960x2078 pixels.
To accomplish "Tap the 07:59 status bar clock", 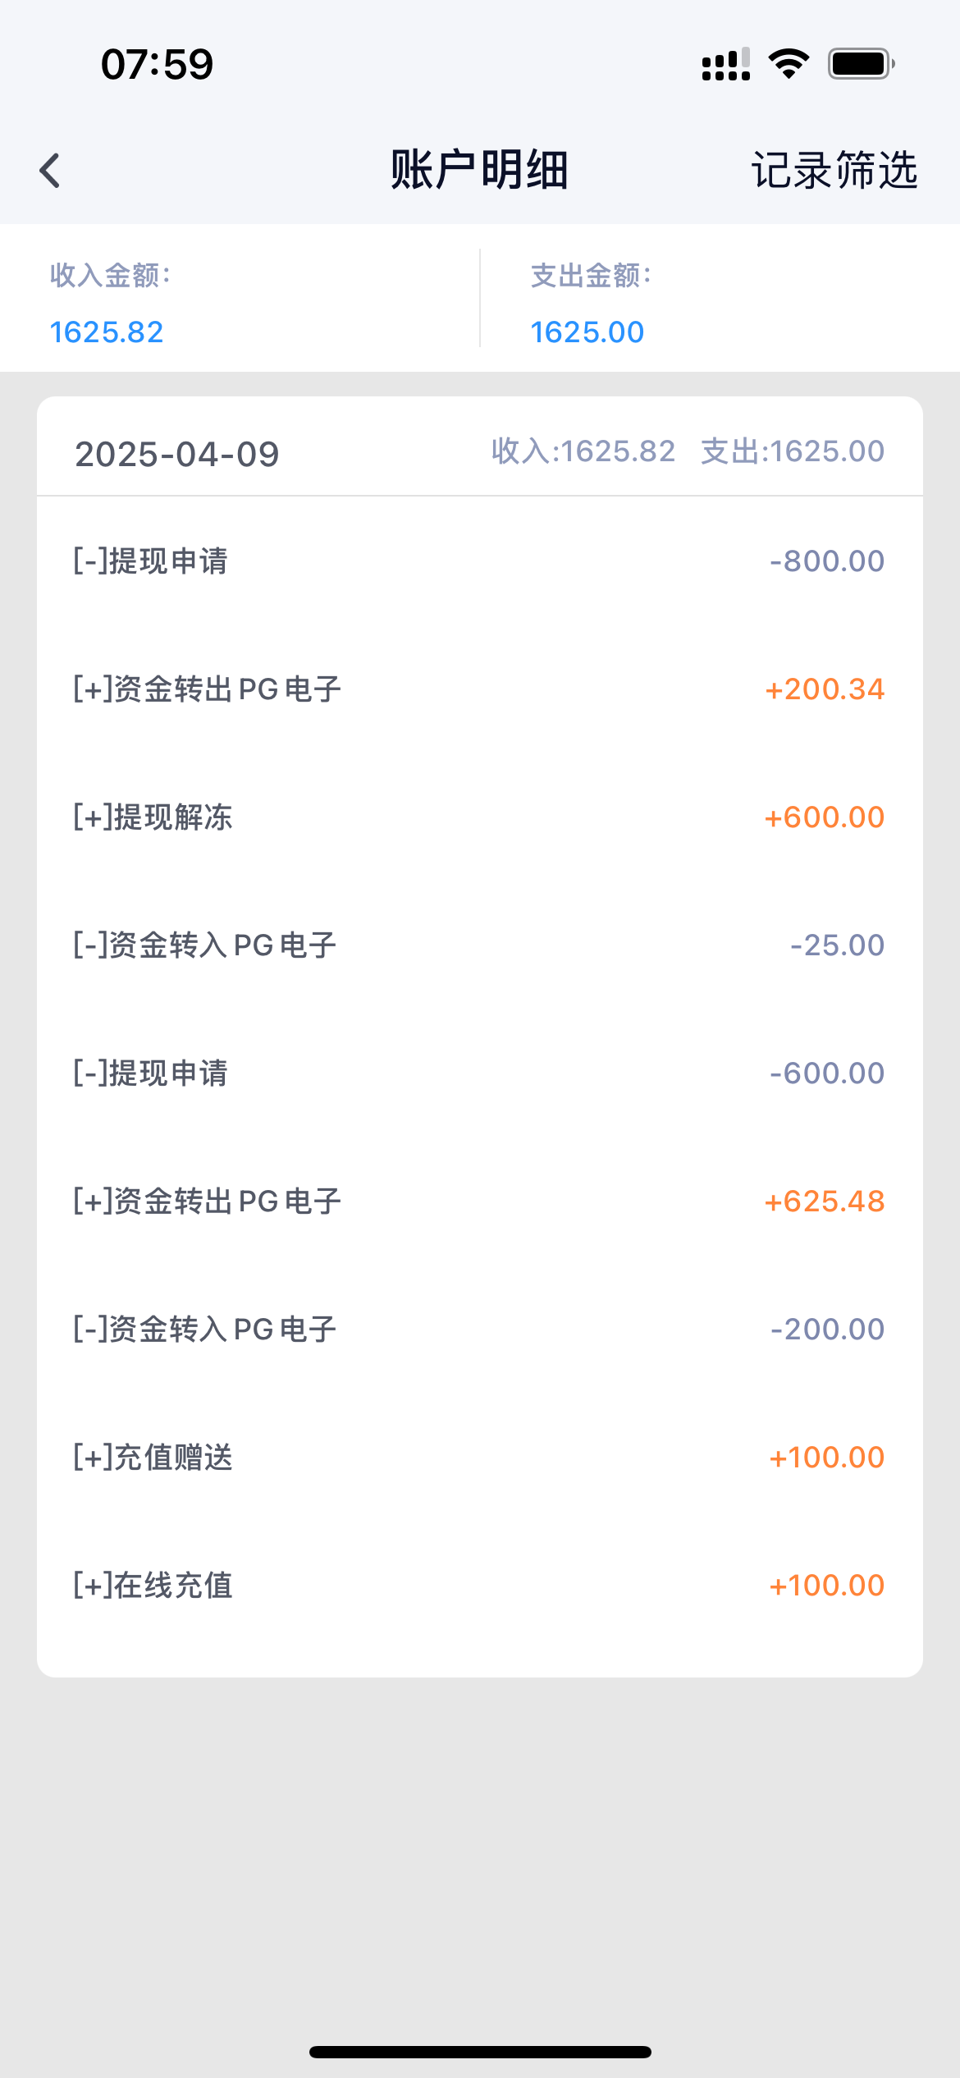I will [157, 64].
